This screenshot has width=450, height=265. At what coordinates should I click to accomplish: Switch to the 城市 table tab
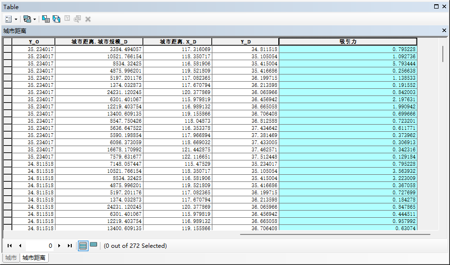tap(11, 257)
